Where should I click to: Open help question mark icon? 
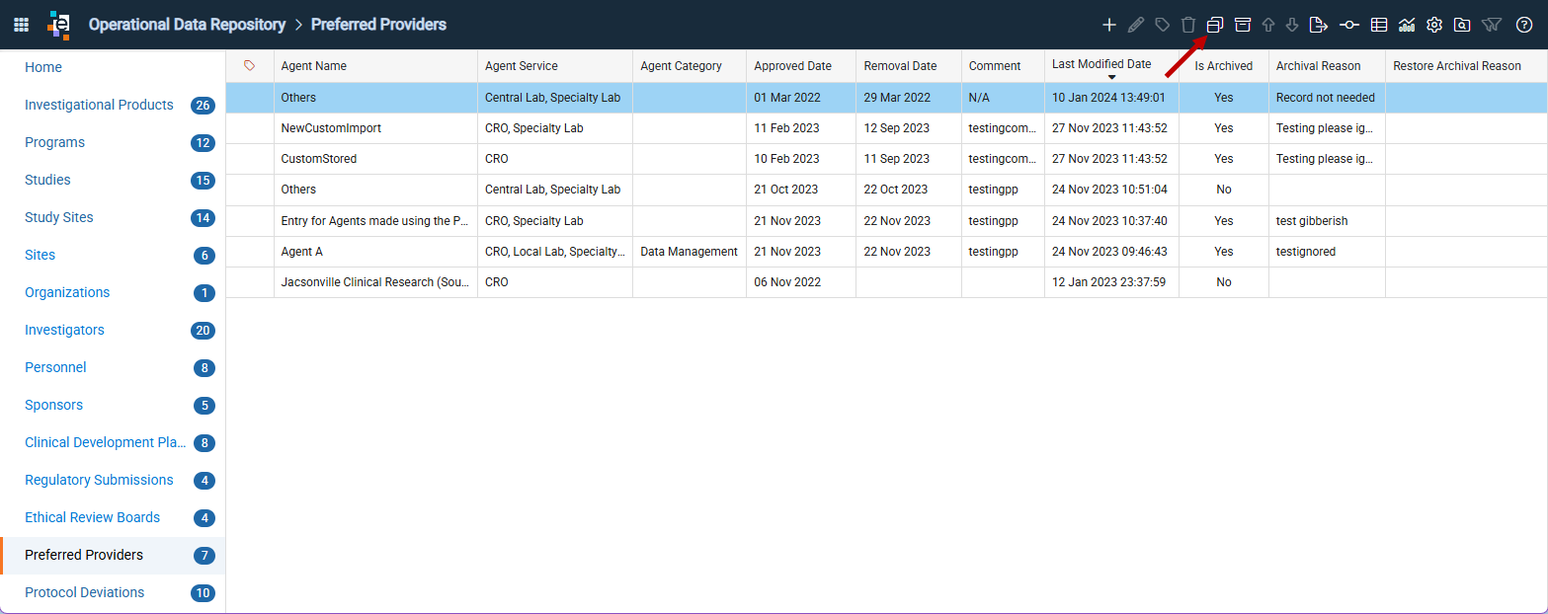pos(1524,25)
